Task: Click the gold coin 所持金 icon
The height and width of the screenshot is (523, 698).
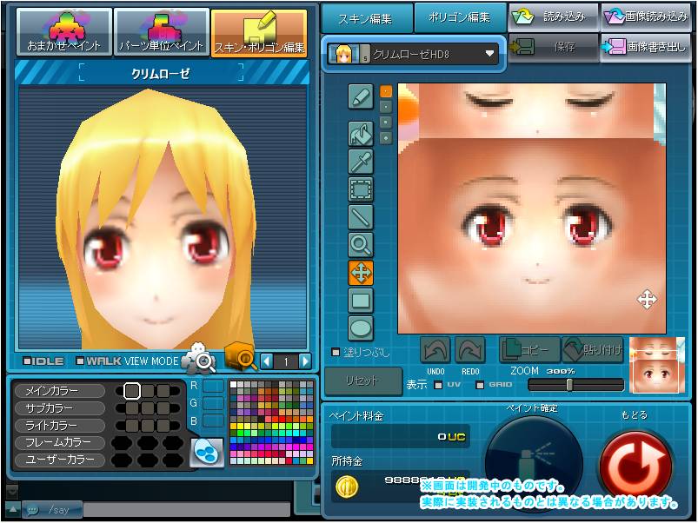Action: click(x=347, y=487)
